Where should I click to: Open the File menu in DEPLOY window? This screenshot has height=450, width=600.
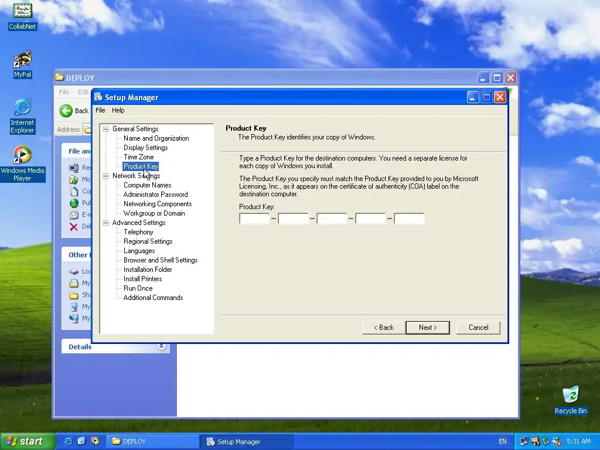pyautogui.click(x=64, y=92)
